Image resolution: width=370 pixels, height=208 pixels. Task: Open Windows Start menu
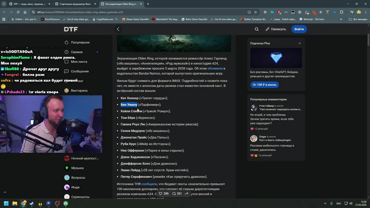[6, 203]
